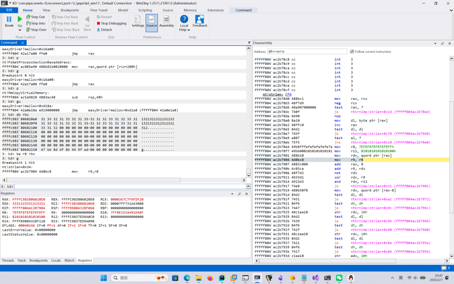The image size is (454, 284).
Task: Open Windows Start menu on taskbar
Action: coord(104,278)
